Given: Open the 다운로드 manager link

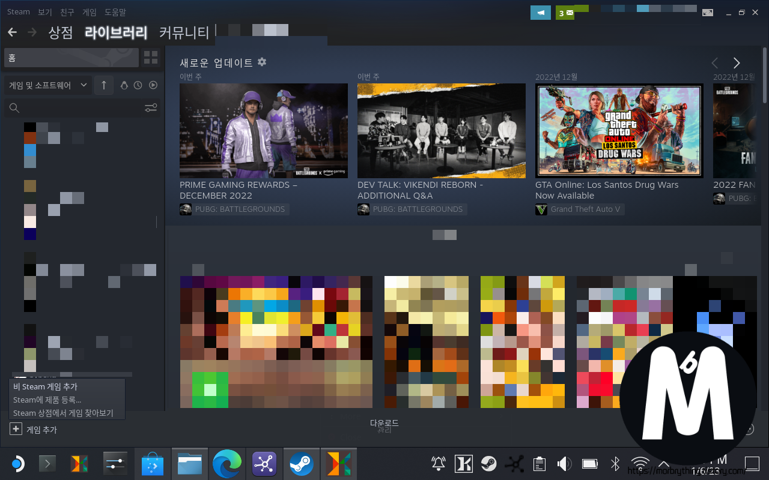Looking at the screenshot, I should point(384,423).
